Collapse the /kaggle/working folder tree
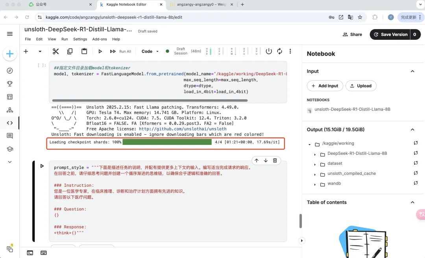The height and width of the screenshot is (258, 425). pos(310,144)
